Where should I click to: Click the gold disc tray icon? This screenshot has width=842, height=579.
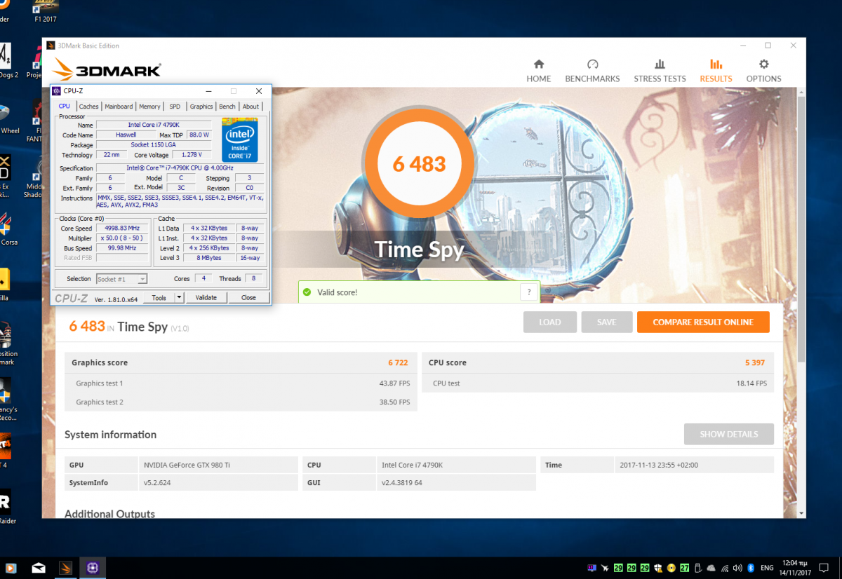671,568
